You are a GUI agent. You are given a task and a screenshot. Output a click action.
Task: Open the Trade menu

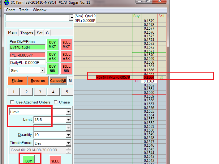coord(24,10)
